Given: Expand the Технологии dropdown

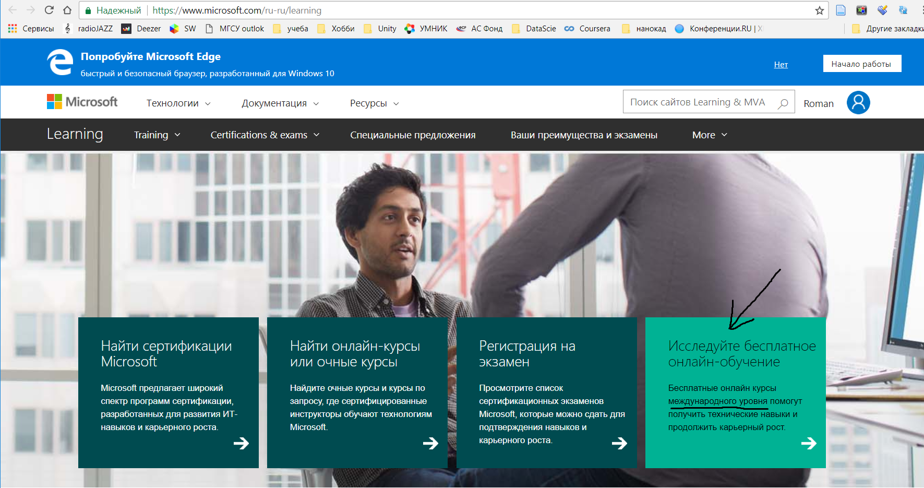Looking at the screenshot, I should click(x=178, y=103).
